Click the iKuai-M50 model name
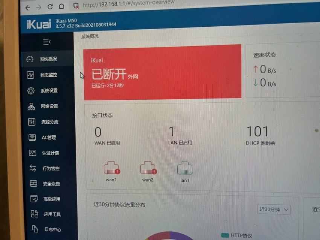The image size is (320, 240). pos(66,21)
